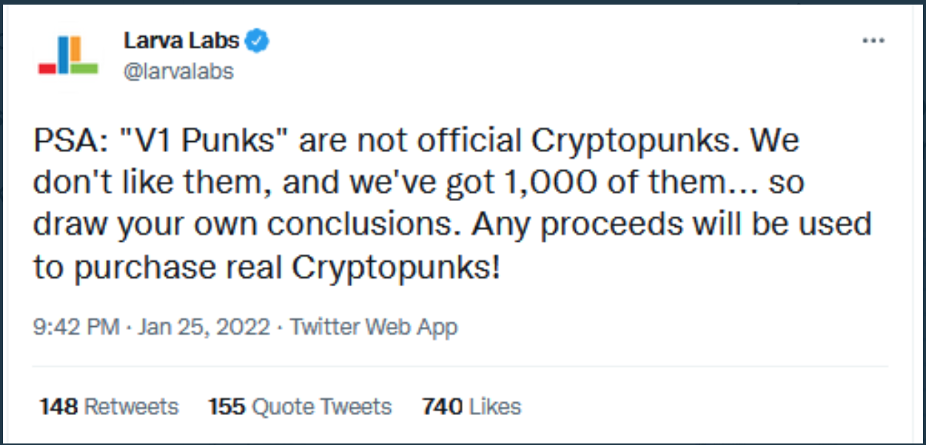
Task: View the 148 Retweets list
Action: coord(107,407)
